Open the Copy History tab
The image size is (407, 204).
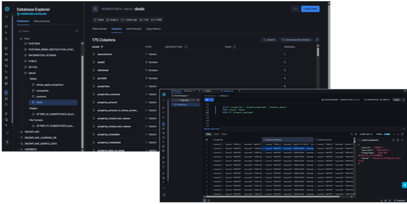[153, 29]
